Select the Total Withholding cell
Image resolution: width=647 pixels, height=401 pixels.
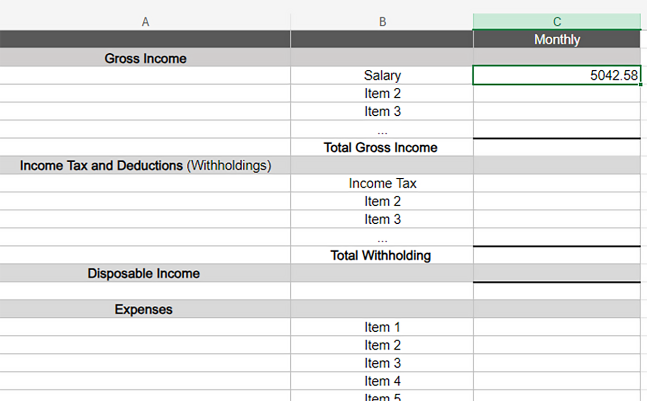pyautogui.click(x=382, y=255)
